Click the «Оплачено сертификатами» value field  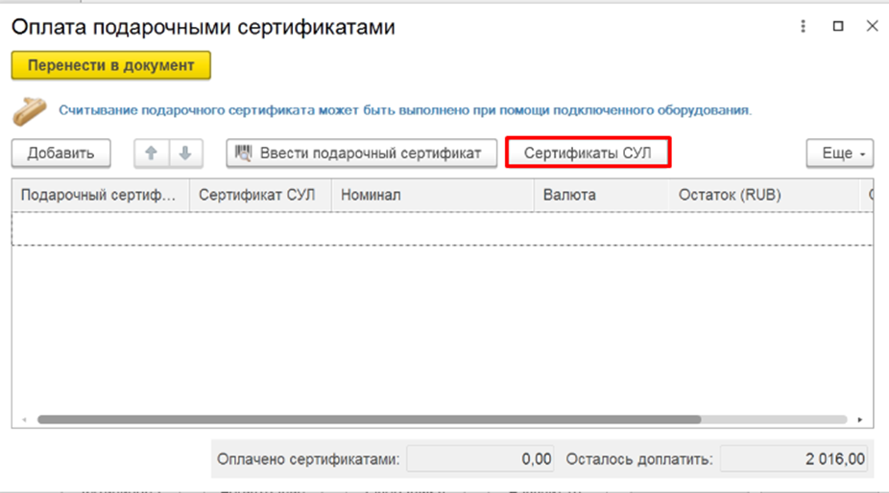[480, 459]
